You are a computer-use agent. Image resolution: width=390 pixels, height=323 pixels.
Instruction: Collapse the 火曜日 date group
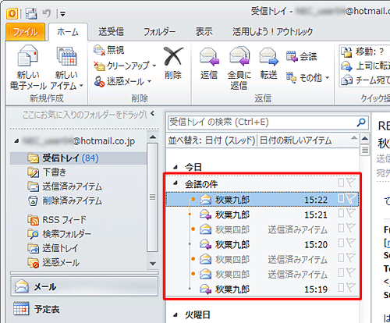coord(175,315)
